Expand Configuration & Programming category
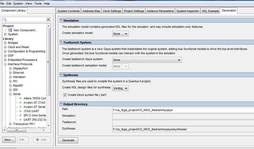Viewport: 254px width, 149px height. [x=5, y=51]
